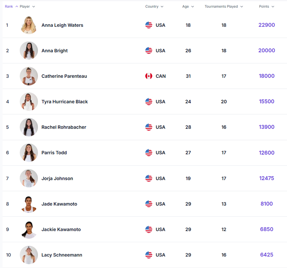Click Tyra Hurricane Black's avatar picture
The height and width of the screenshot is (268, 287).
(x=29, y=101)
